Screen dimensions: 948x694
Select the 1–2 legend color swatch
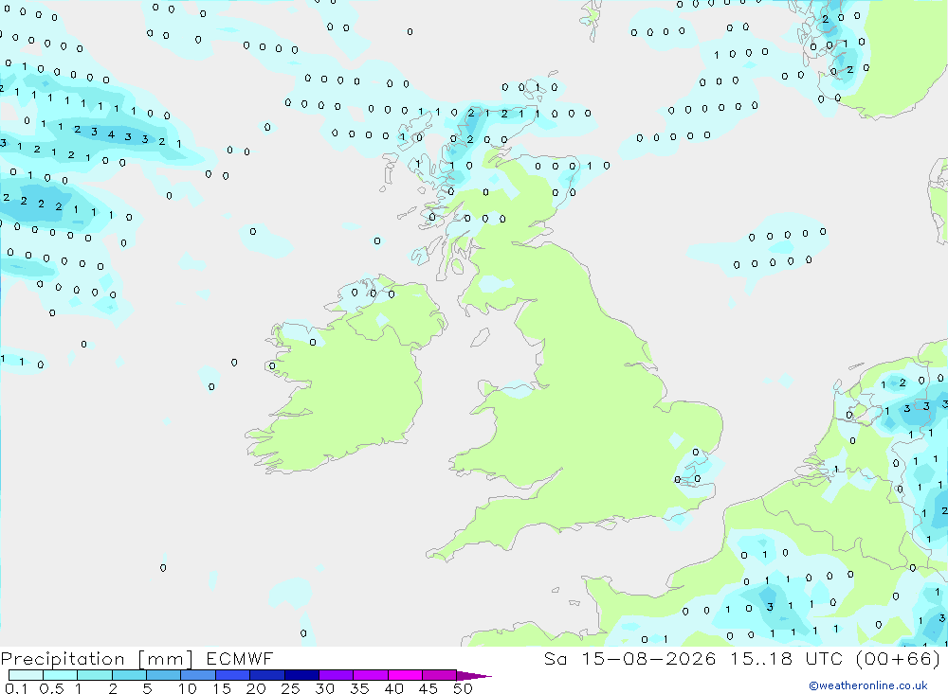[94, 675]
